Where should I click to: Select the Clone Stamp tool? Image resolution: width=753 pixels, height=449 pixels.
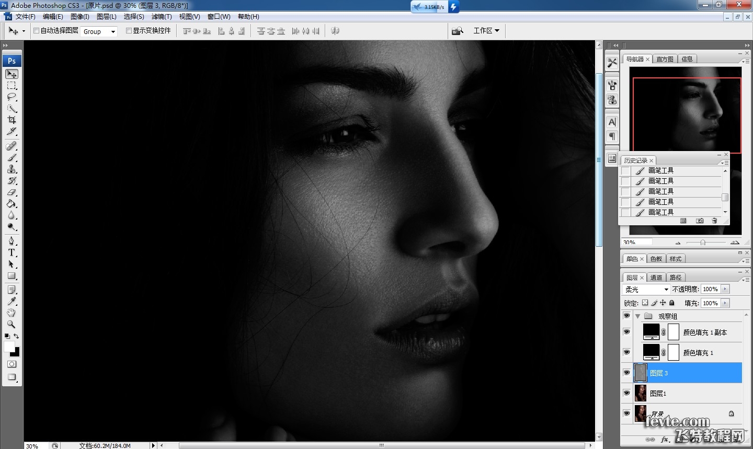click(12, 169)
